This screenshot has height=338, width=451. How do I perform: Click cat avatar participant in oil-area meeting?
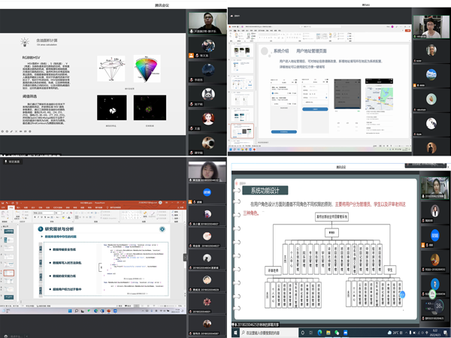point(208,94)
